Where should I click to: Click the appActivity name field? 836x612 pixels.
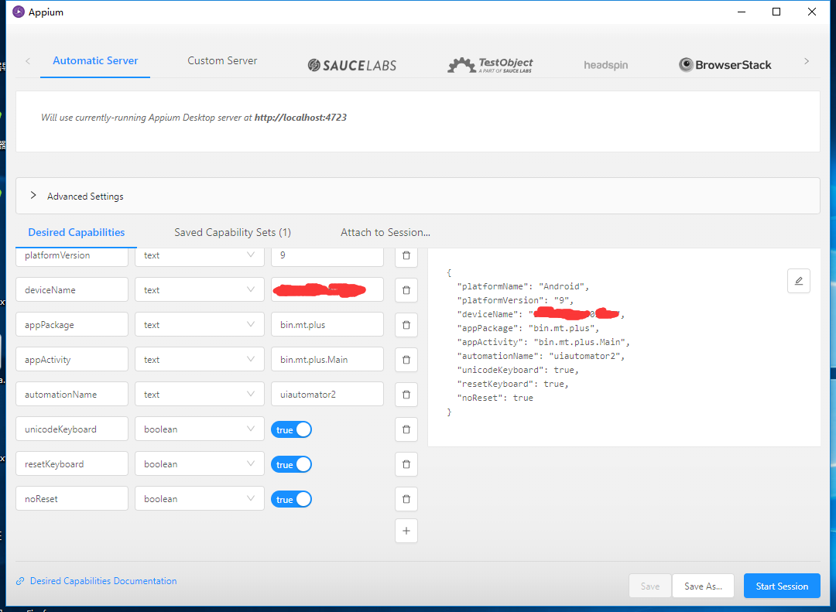(x=72, y=360)
